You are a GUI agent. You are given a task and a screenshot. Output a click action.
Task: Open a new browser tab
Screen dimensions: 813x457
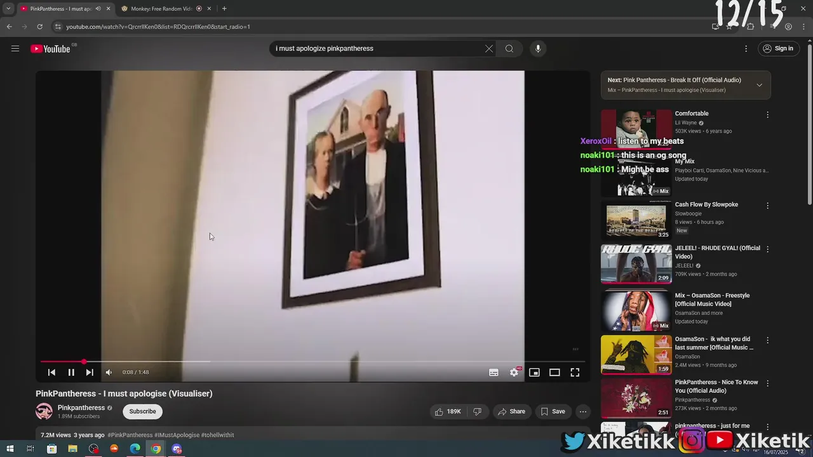224,9
